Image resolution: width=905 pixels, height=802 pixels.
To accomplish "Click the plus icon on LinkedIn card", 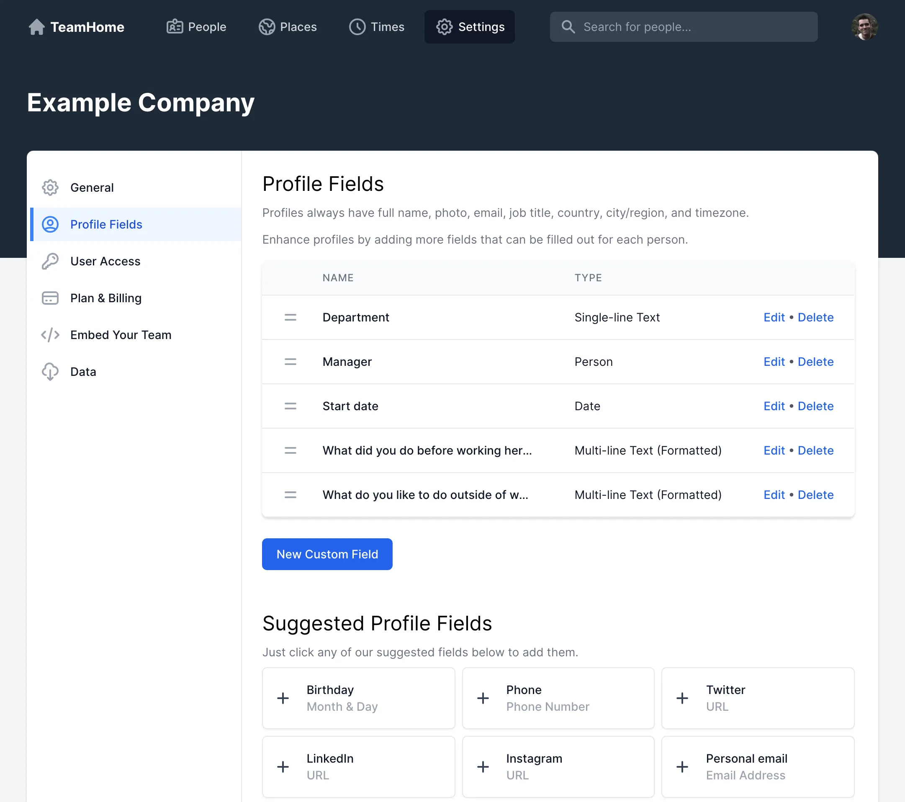I will pos(283,767).
